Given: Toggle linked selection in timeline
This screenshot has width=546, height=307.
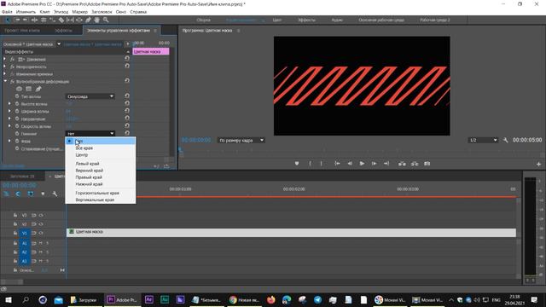Looking at the screenshot, I should (31, 194).
